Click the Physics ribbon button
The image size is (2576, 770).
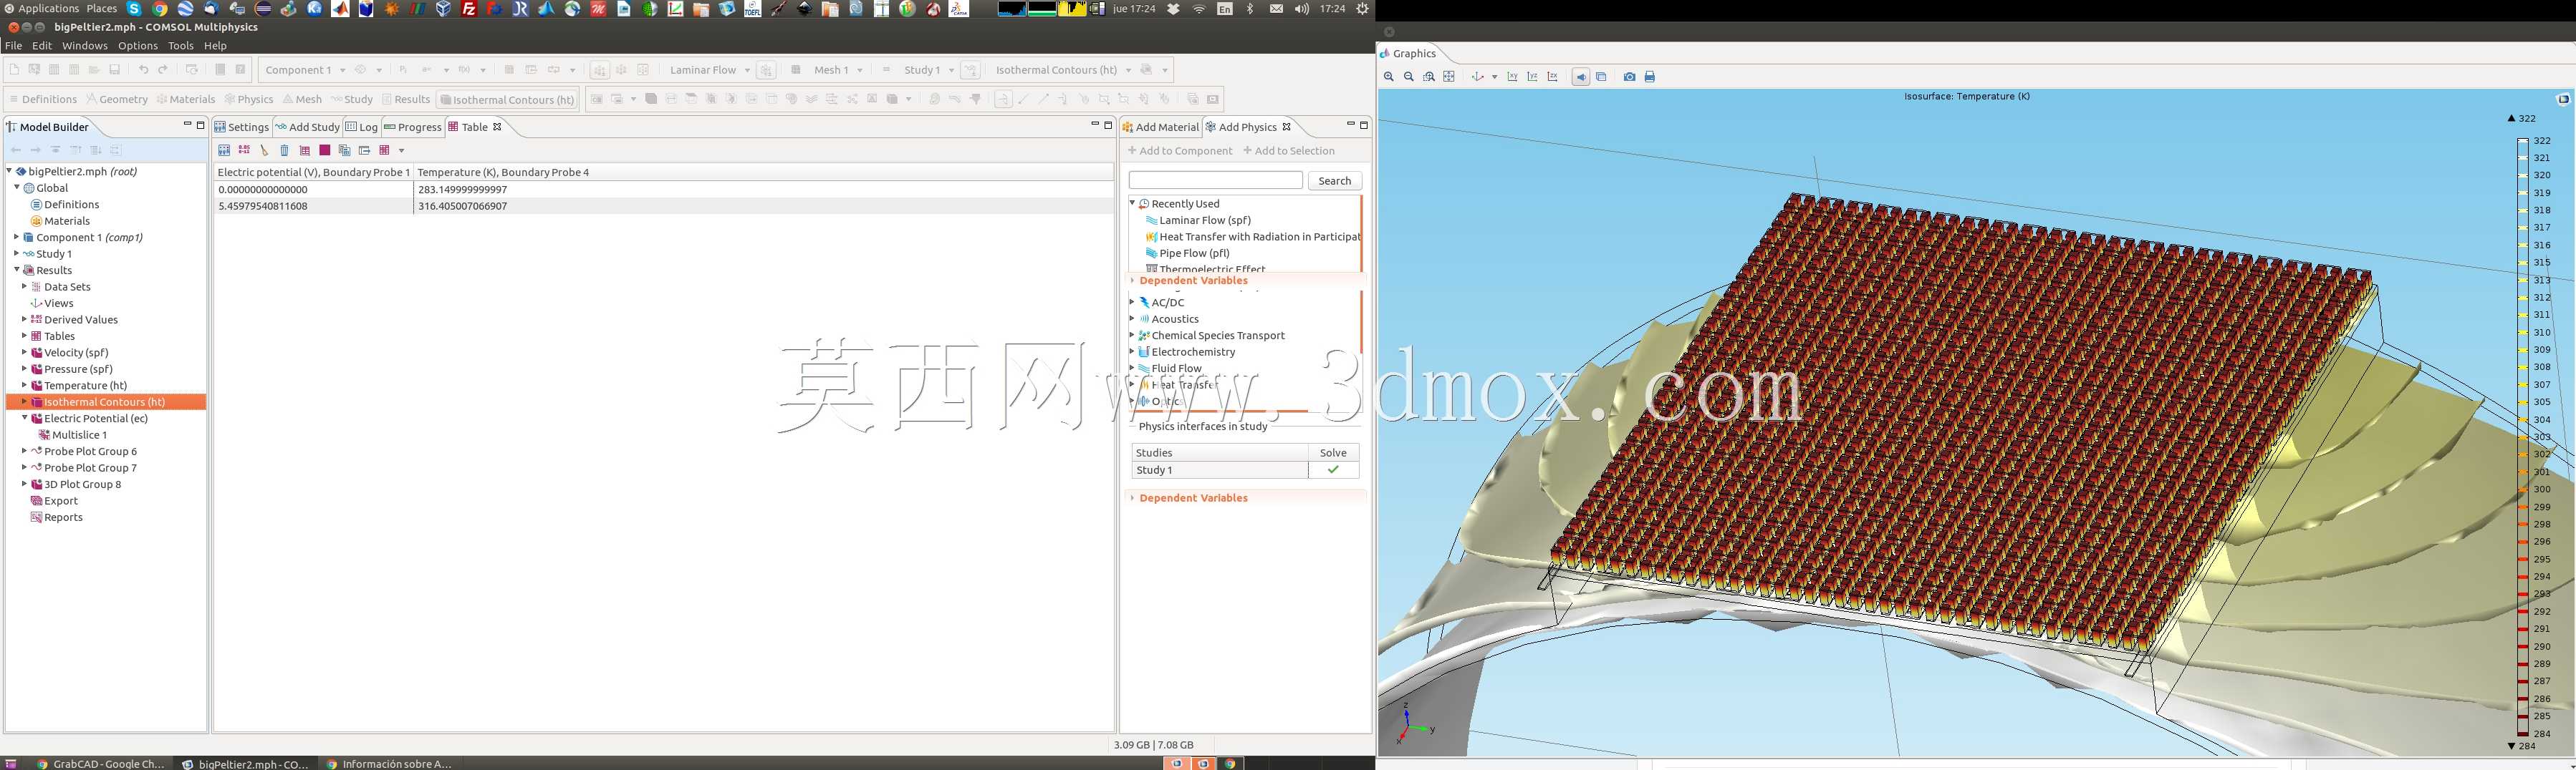pos(249,99)
